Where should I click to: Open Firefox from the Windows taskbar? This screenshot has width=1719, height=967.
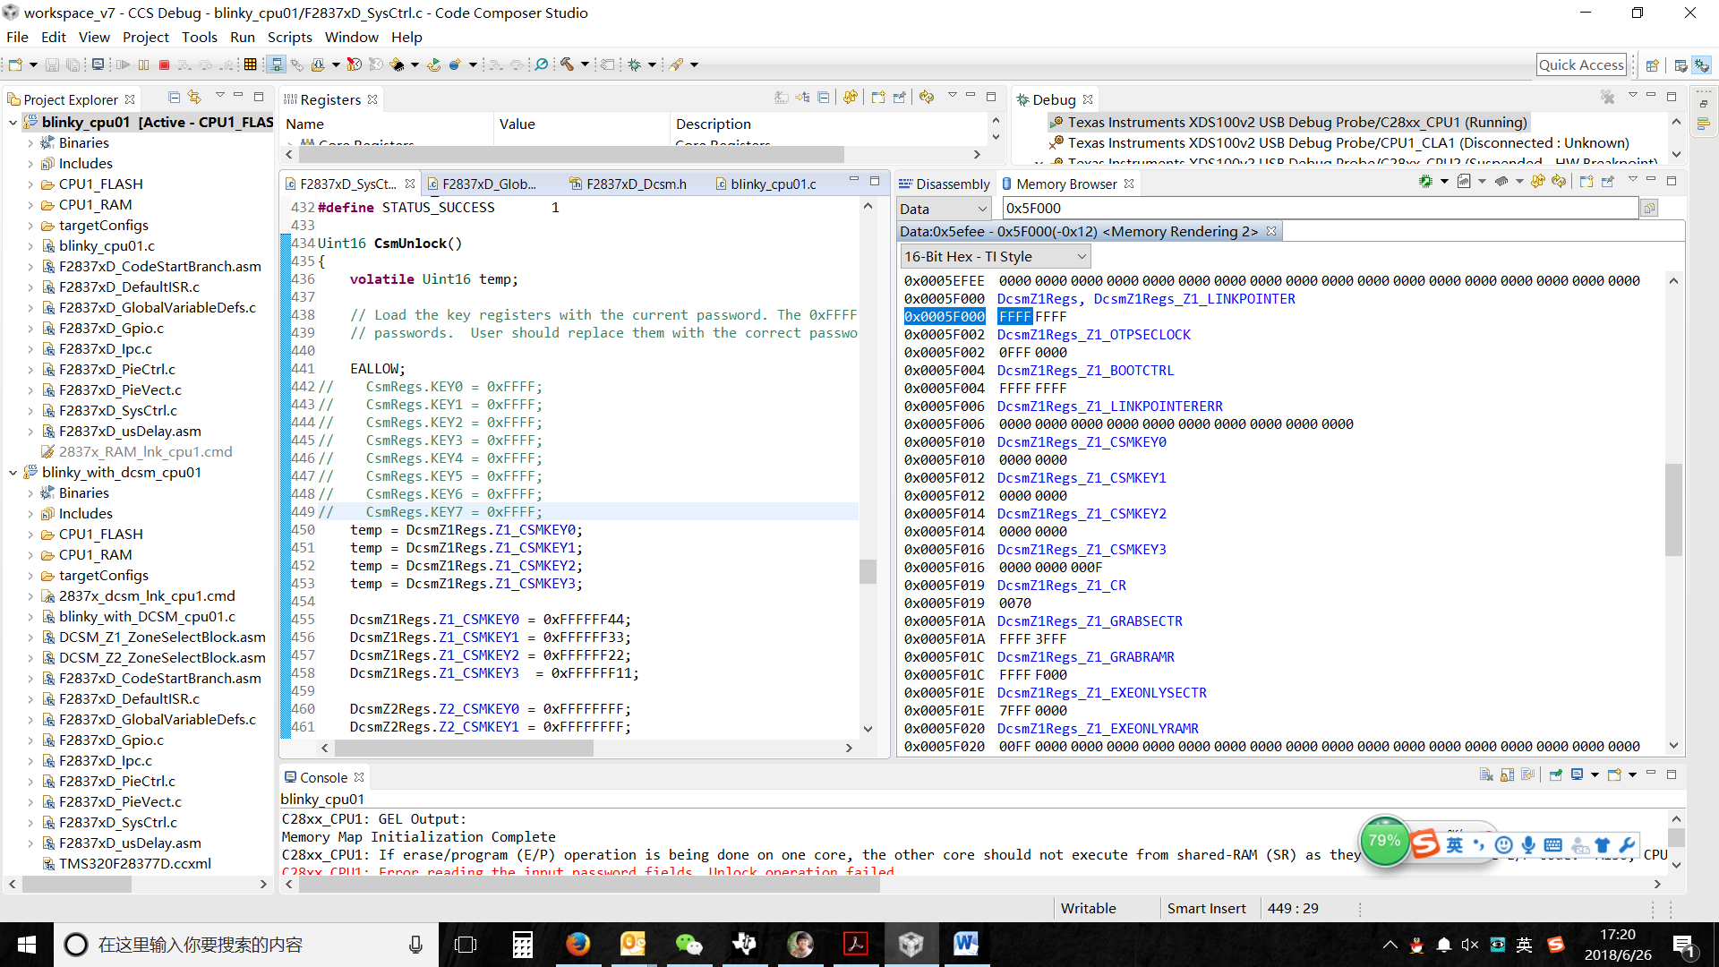tap(577, 944)
